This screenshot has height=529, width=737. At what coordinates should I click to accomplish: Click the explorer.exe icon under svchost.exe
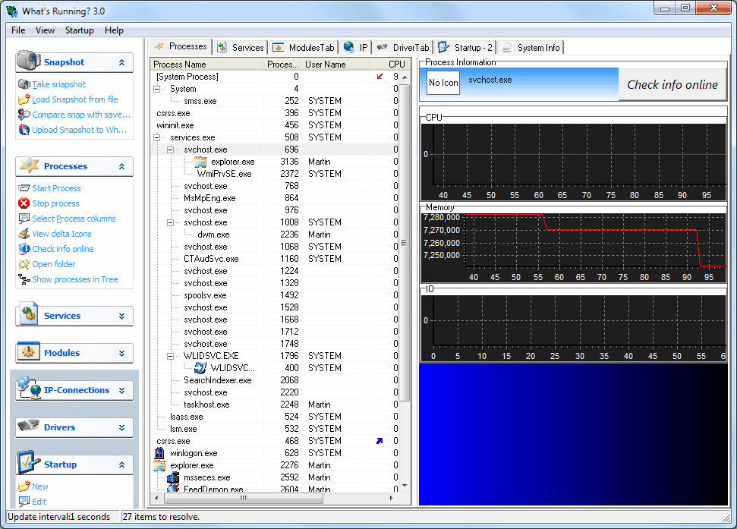200,162
